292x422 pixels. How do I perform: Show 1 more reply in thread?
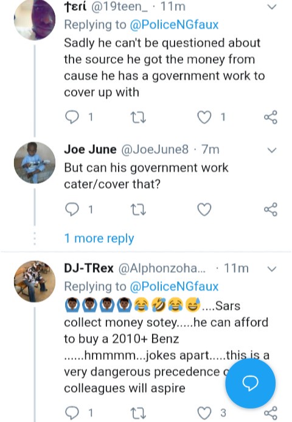tap(99, 239)
